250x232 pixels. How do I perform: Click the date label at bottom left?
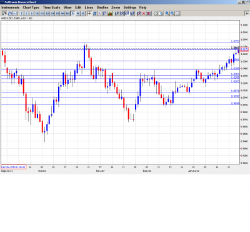(14, 167)
